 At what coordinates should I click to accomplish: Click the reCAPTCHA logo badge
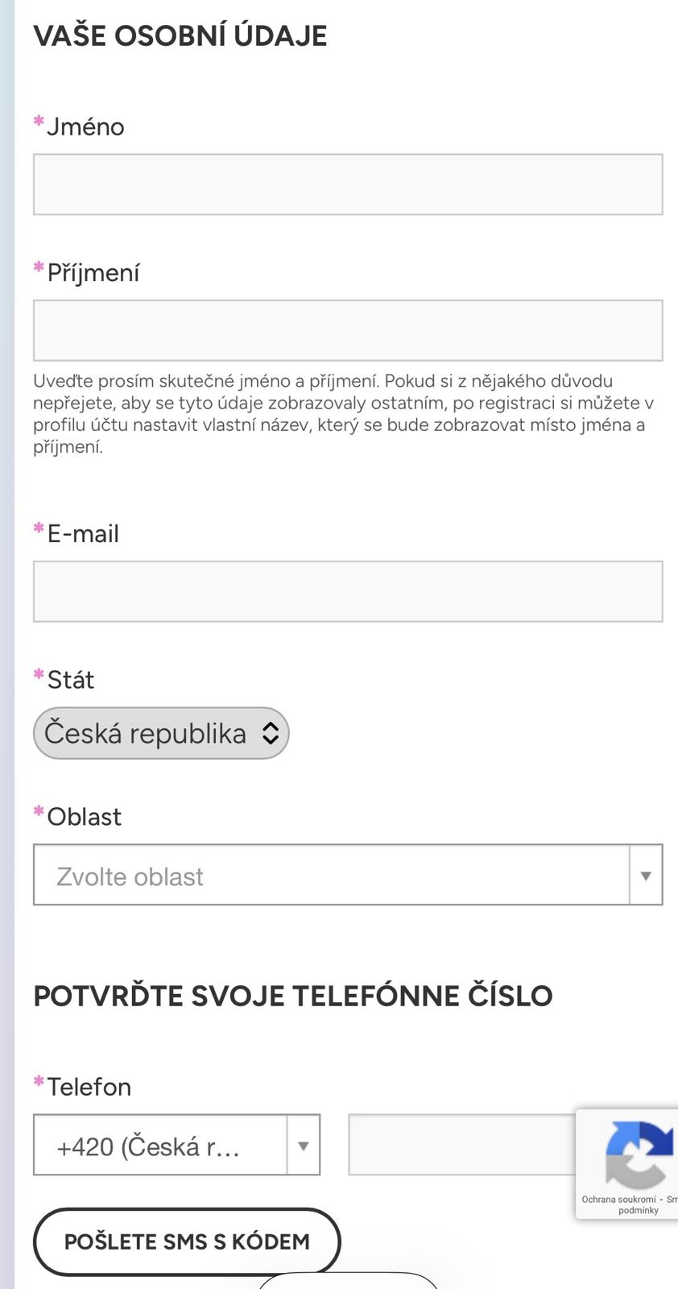(638, 1154)
